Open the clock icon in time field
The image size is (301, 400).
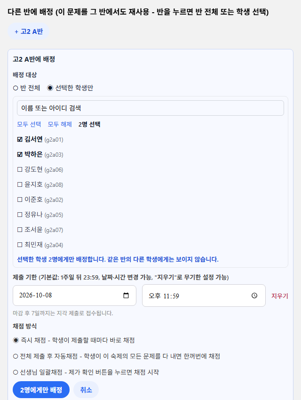click(254, 296)
